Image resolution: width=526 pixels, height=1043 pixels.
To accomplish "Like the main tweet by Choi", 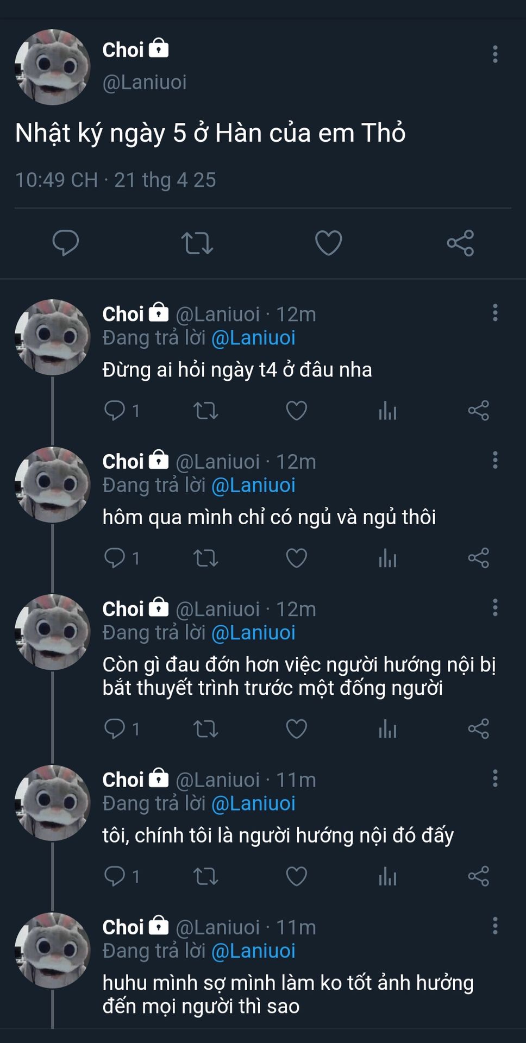I will (x=329, y=243).
